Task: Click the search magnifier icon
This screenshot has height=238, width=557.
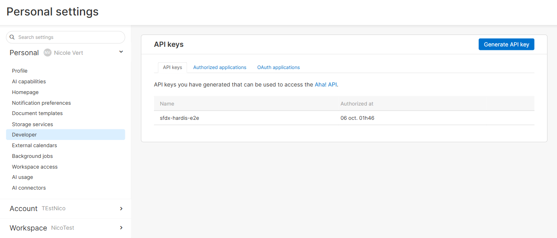Action: click(x=12, y=37)
